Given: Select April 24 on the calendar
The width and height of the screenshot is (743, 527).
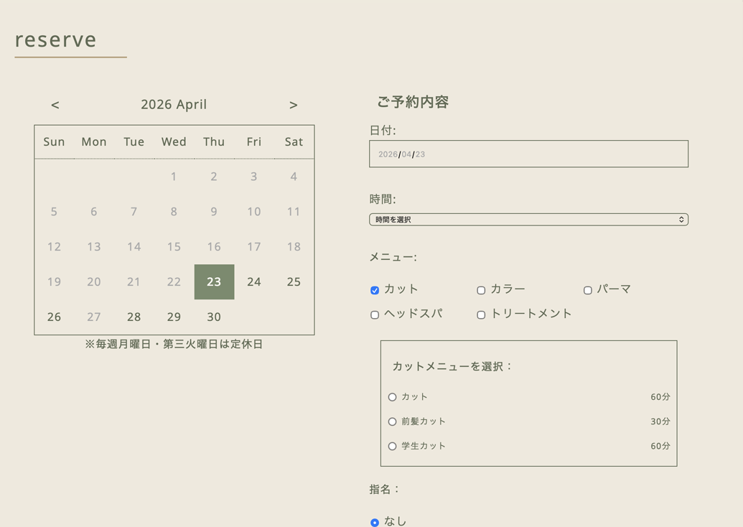Looking at the screenshot, I should point(254,281).
